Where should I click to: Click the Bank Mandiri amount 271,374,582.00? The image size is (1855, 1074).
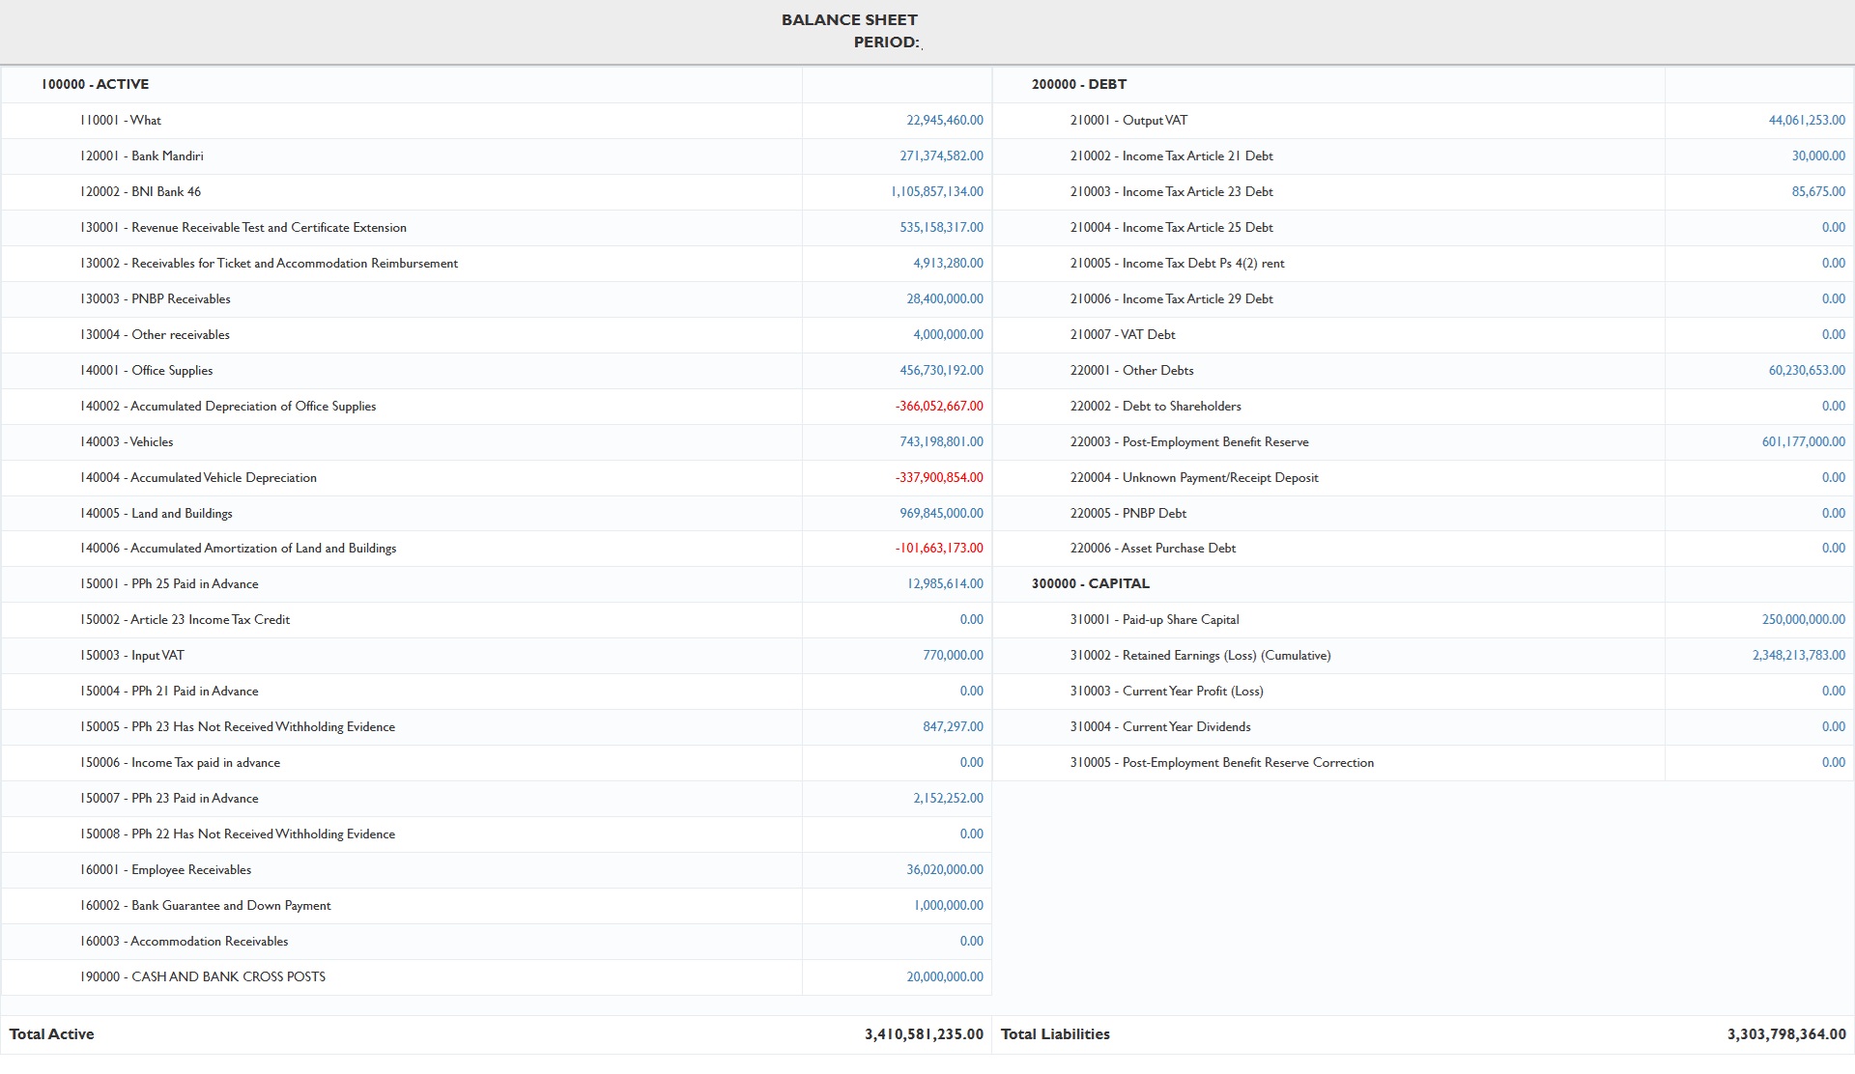click(x=941, y=156)
